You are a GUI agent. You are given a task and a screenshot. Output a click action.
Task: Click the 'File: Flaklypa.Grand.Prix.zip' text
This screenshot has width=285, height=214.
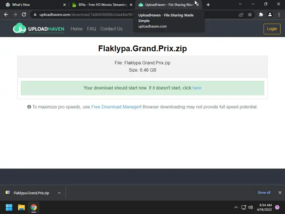(142, 63)
